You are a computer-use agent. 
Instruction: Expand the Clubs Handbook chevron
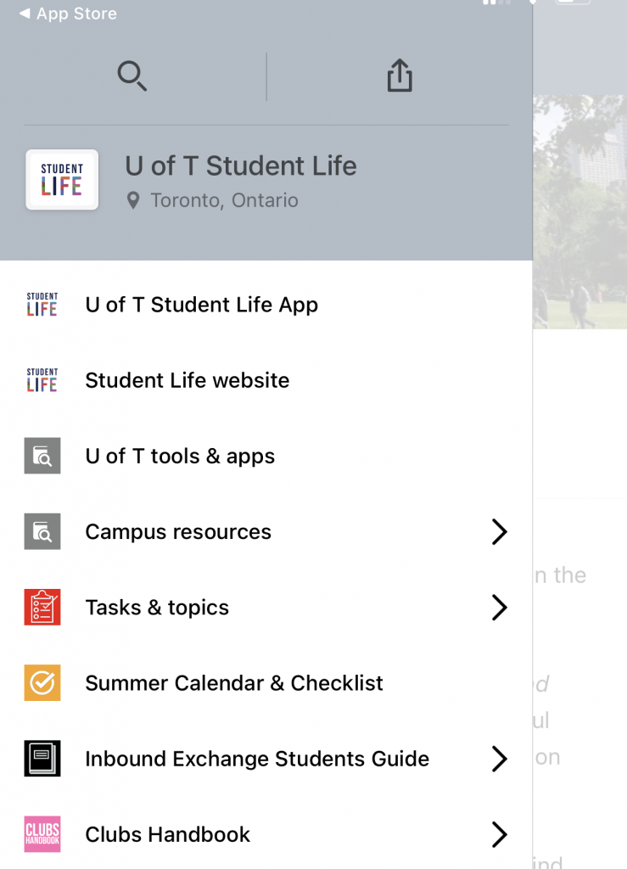point(499,834)
